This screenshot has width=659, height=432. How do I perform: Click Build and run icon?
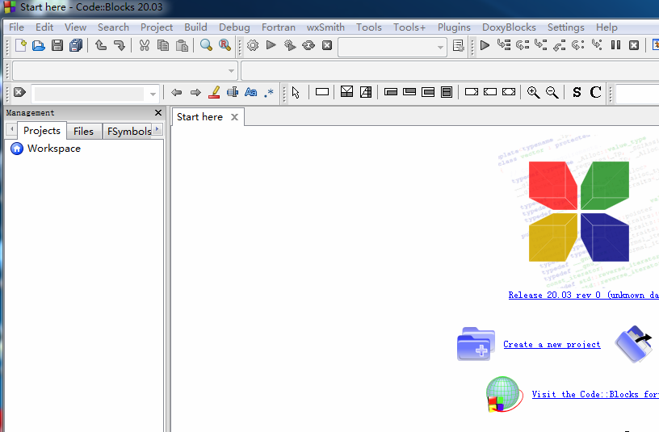(x=290, y=45)
